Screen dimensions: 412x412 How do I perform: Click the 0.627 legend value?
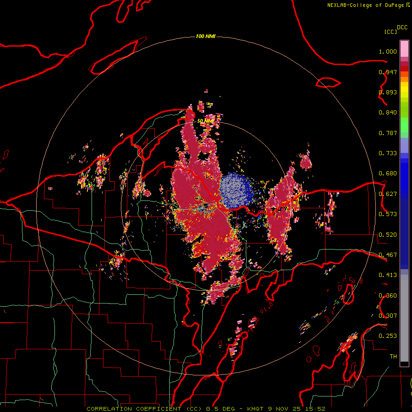[388, 194]
